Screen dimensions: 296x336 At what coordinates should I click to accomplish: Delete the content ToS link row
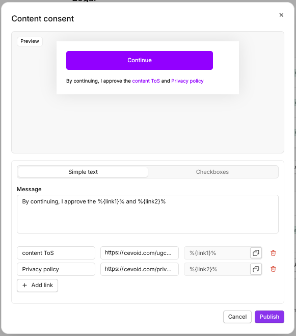click(x=273, y=253)
